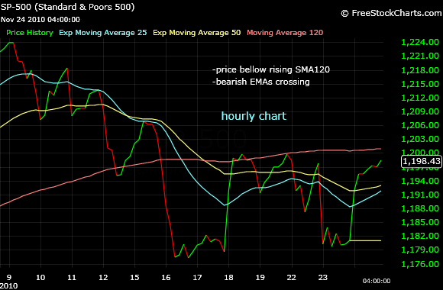
Task: Click the 2010 year label on axis
Action: click(8, 286)
